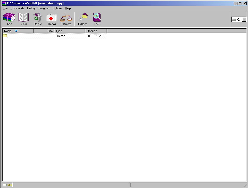Click the drive icon in status bar
Screen dimensions: 248x188
point(5,185)
